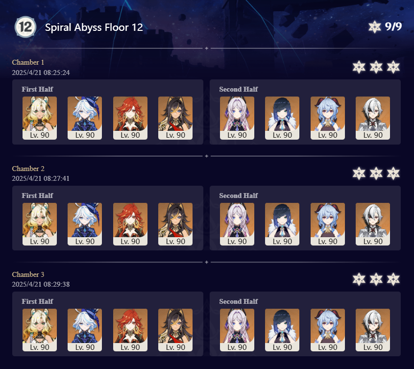Click white-haired character in Chamber 1 Second Half
Image resolution: width=414 pixels, height=369 pixels.
pos(373,118)
